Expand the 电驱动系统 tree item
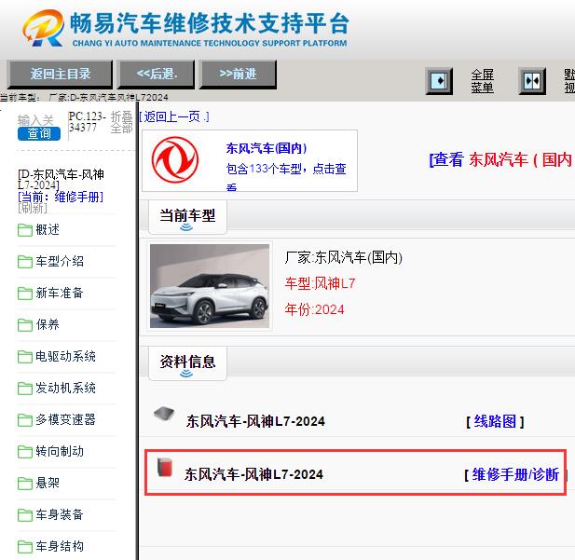The width and height of the screenshot is (575, 560). click(65, 357)
